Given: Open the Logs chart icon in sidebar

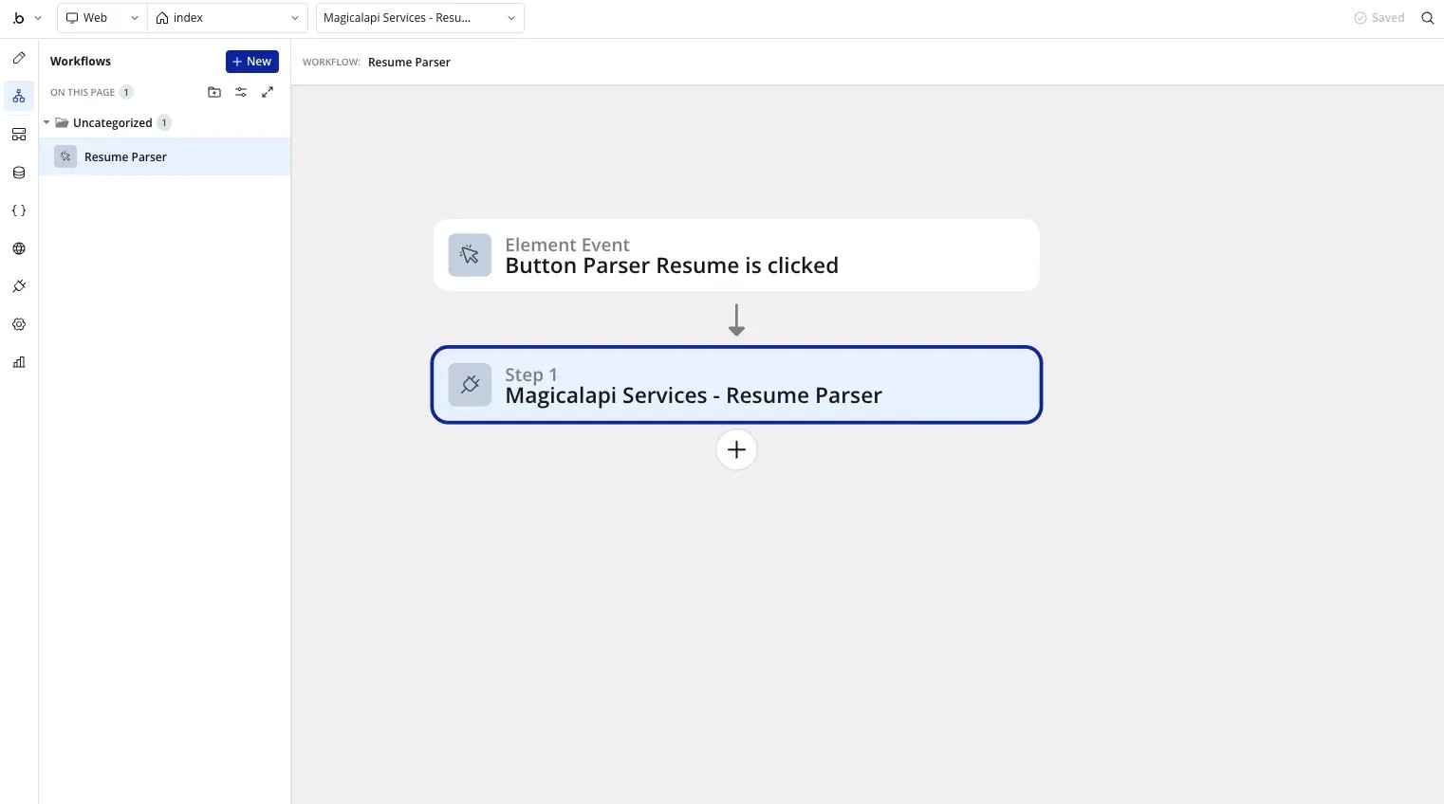Looking at the screenshot, I should pos(19,362).
